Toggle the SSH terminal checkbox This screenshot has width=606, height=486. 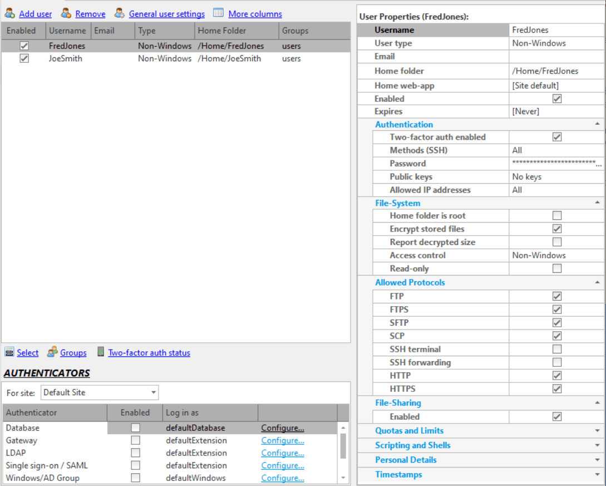557,349
